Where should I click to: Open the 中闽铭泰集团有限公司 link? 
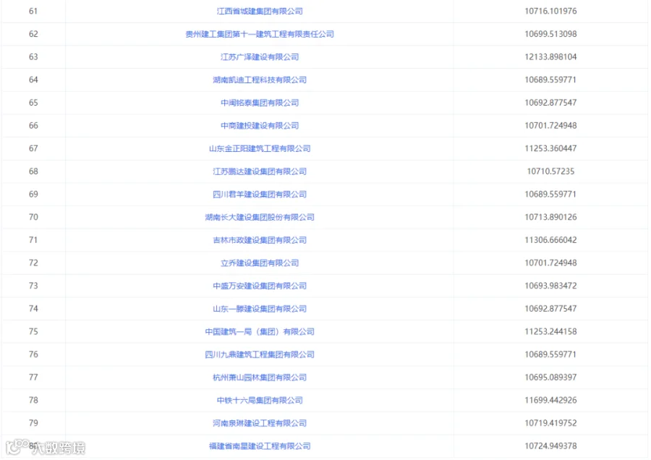point(260,103)
